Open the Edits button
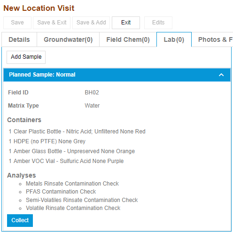 (158, 23)
